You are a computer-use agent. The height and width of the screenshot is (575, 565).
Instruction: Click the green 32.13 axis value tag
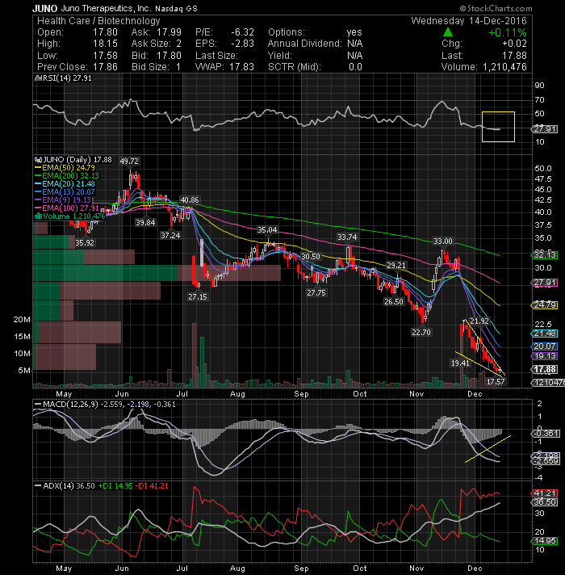[545, 255]
